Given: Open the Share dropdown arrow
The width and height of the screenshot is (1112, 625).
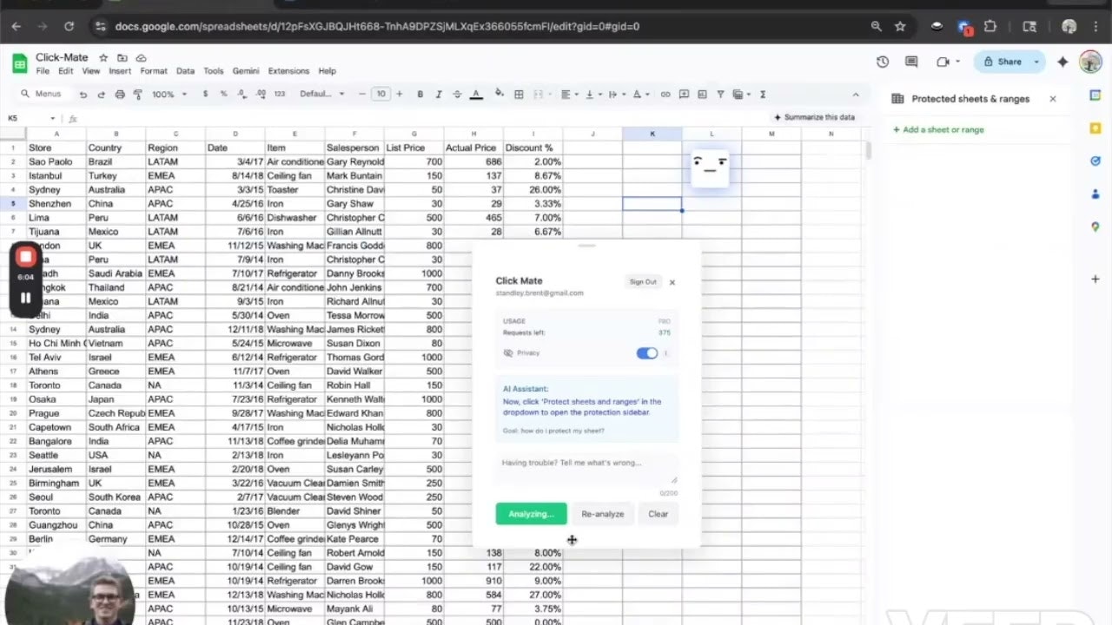Looking at the screenshot, I should tap(1036, 62).
